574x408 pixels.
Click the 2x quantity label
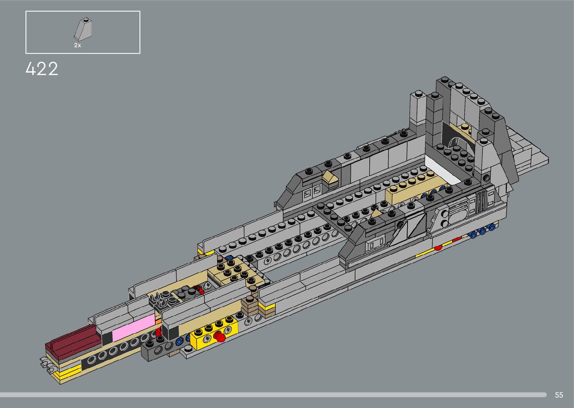[77, 45]
